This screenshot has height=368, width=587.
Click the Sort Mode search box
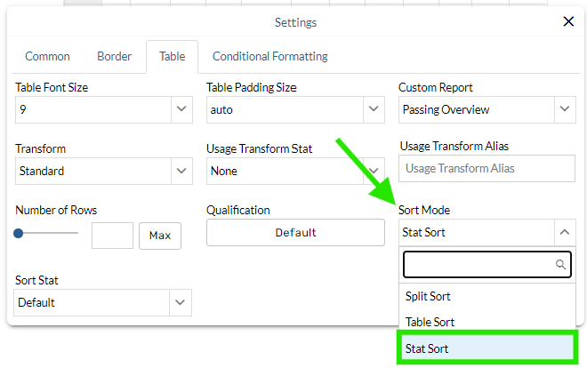(x=478, y=264)
